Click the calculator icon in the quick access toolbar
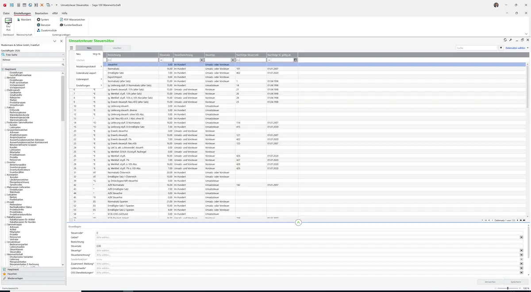 click(x=18, y=5)
